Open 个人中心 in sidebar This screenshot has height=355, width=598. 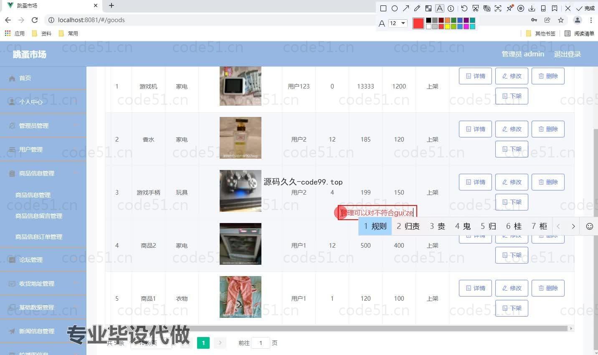[43, 101]
